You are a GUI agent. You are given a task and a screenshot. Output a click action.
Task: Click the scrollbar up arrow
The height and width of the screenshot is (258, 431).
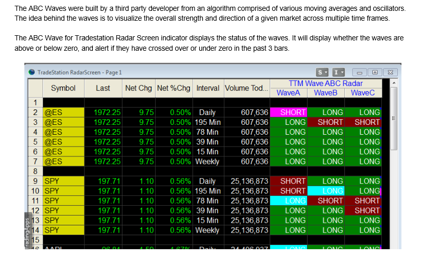tap(394, 83)
